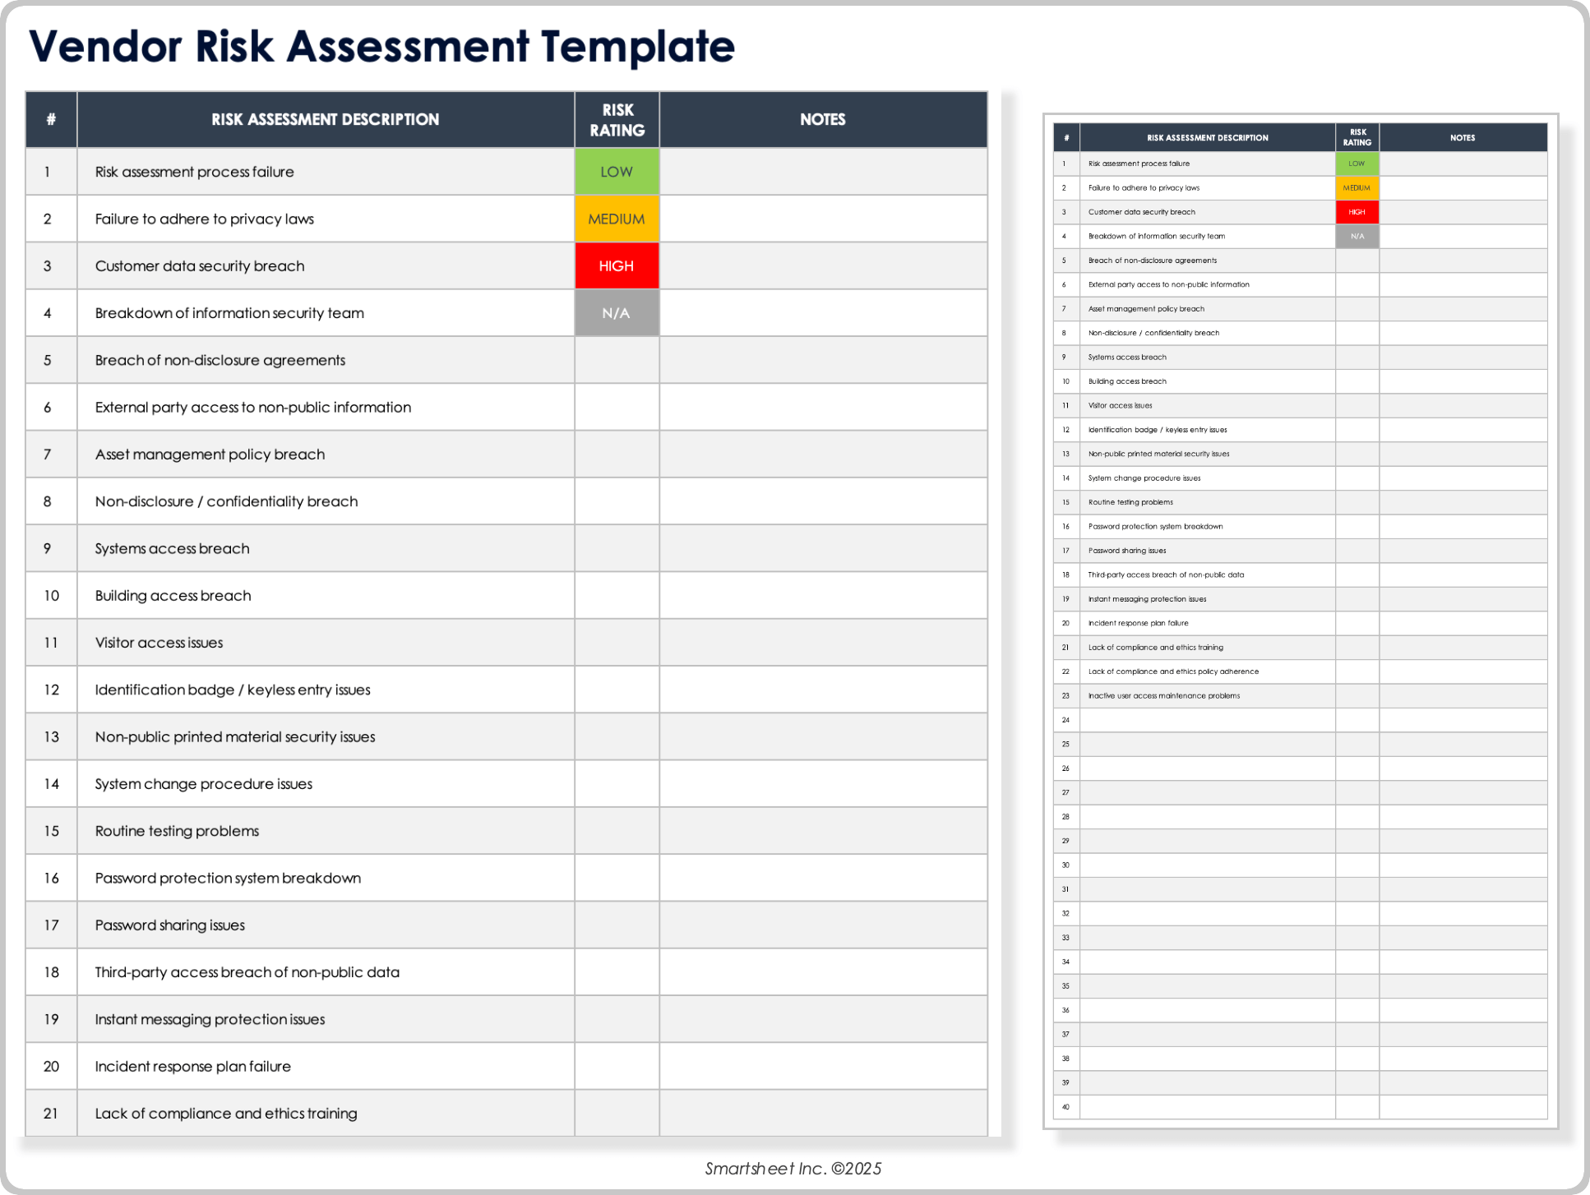The height and width of the screenshot is (1195, 1590).
Task: Click the empty rating cell for 'Visitor access issues'
Action: pos(616,642)
